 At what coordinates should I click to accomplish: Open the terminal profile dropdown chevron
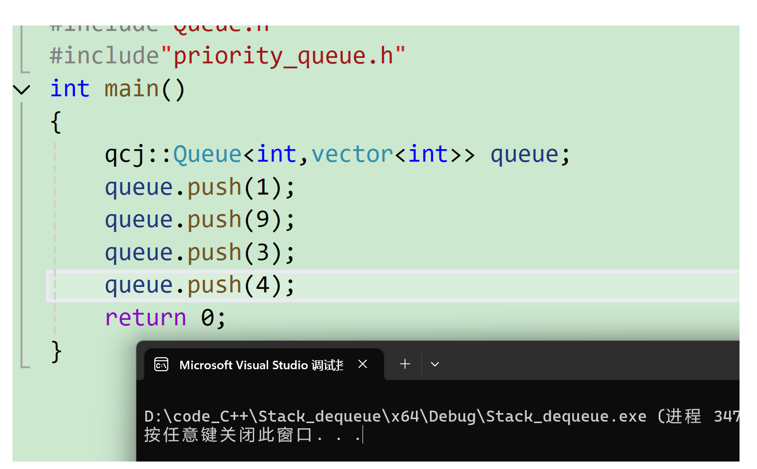coord(435,364)
